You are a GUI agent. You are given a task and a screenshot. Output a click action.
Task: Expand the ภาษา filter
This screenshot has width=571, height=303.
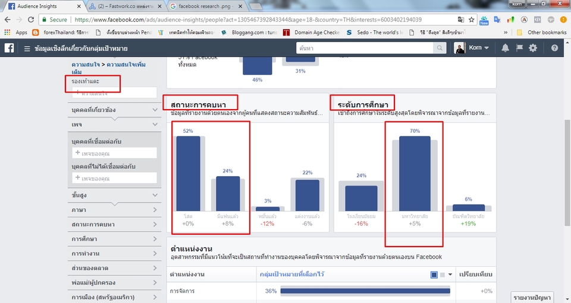[x=114, y=210]
